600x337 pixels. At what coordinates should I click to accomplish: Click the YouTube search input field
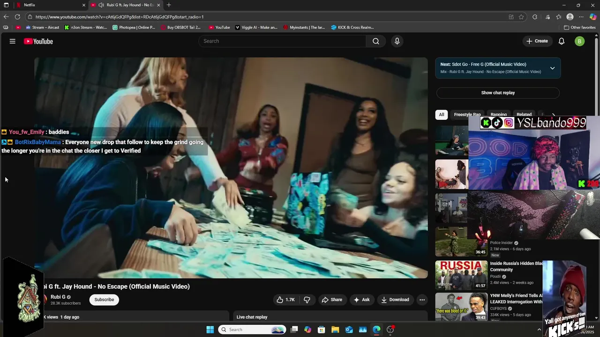tap(282, 41)
